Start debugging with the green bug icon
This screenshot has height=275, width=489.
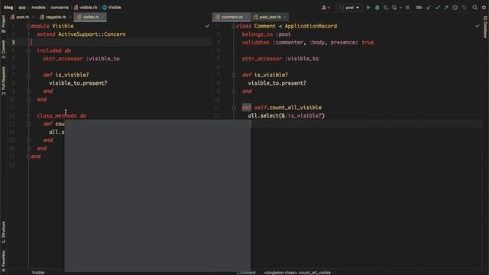click(377, 8)
